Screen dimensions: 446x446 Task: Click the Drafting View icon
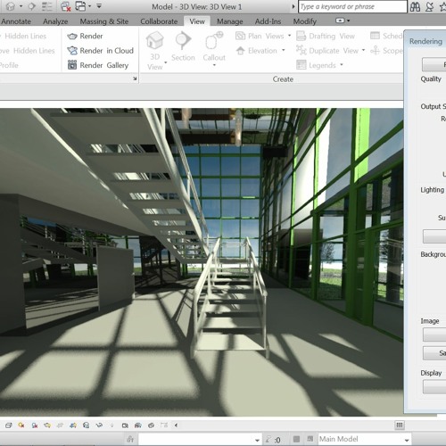(x=301, y=36)
